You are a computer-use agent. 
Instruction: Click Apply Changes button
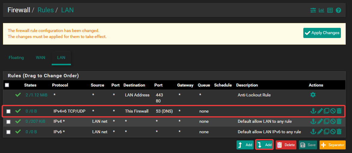322,33
